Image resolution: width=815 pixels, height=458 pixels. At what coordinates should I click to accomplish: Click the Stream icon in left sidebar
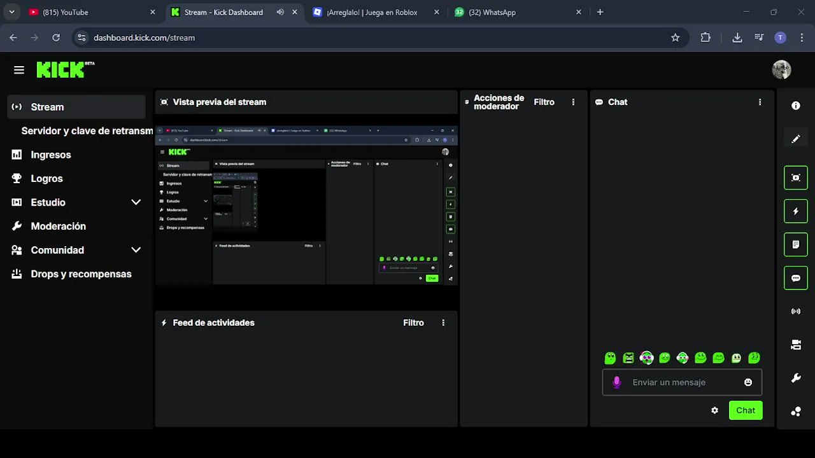point(17,107)
